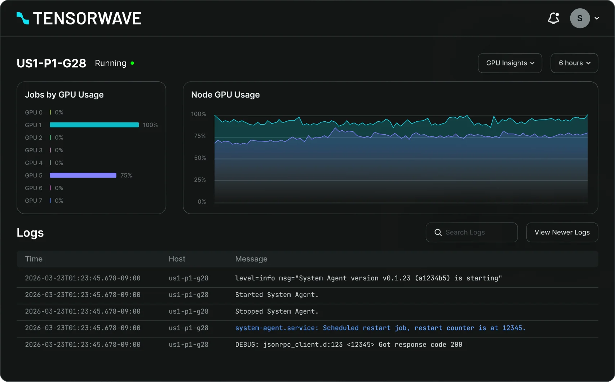Click the green Running status dot

(x=132, y=63)
